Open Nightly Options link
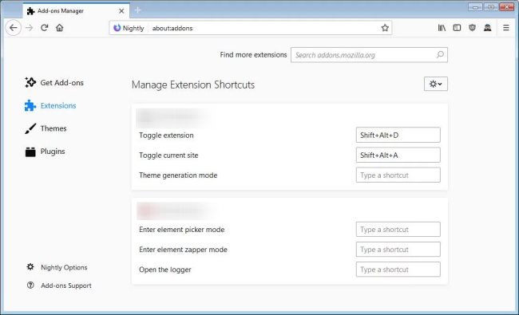The width and height of the screenshot is (519, 315). 64,267
